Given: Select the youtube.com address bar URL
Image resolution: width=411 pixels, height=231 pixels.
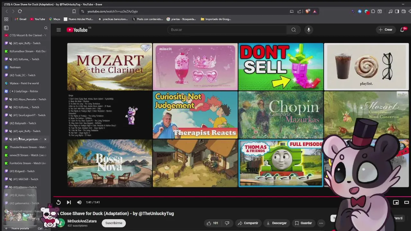Looking at the screenshot, I should pyautogui.click(x=112, y=11).
